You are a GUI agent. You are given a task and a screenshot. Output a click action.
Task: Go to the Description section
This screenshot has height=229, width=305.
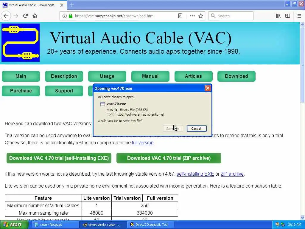coord(64,76)
